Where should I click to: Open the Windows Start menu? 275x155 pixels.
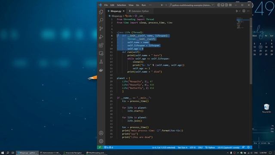click(x=3, y=153)
